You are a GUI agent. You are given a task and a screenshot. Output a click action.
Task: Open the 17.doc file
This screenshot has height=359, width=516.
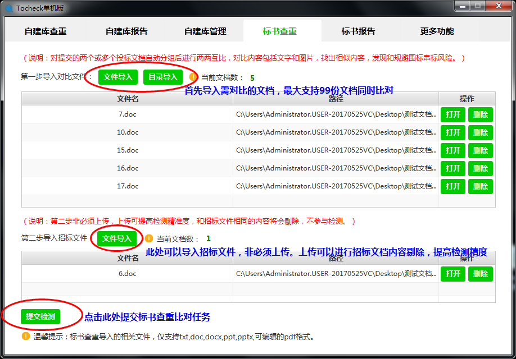453,186
